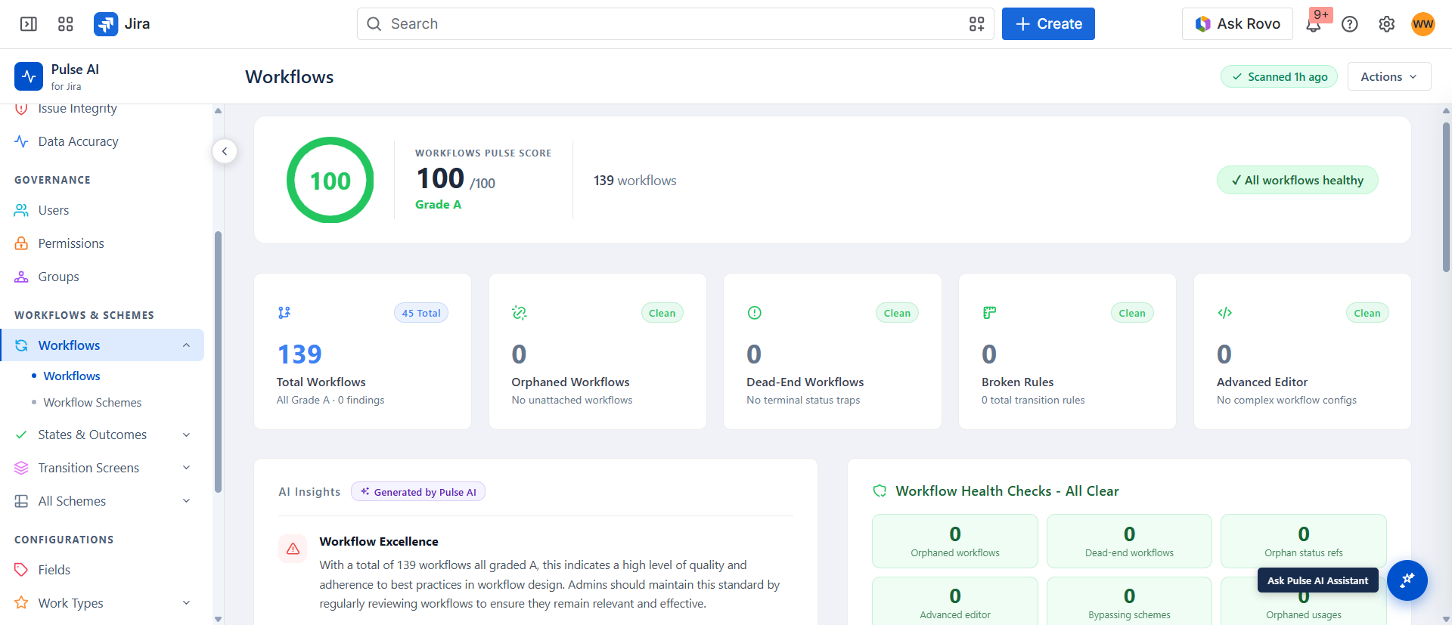The height and width of the screenshot is (625, 1452).
Task: Click the "Grade A" label
Action: click(438, 205)
